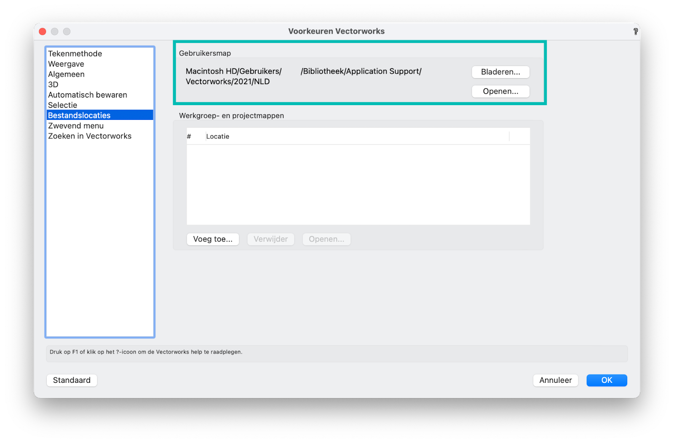Open Zoeken in Vectorworks preferences
Viewport: 674px width, 443px height.
(100, 136)
